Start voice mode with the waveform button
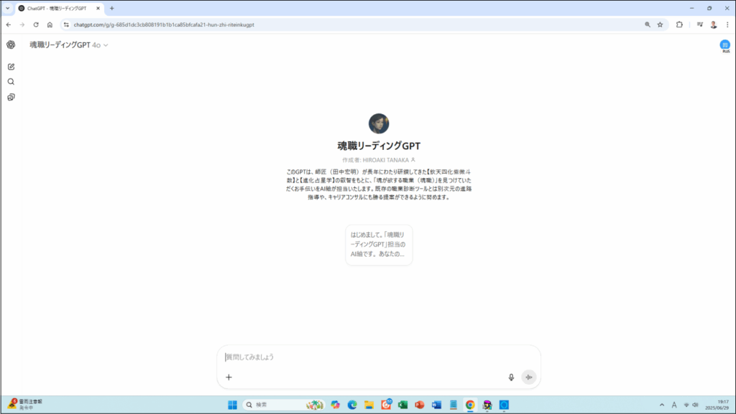This screenshot has width=736, height=414. point(528,377)
